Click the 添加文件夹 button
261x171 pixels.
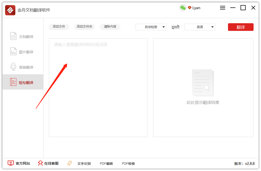(84, 27)
